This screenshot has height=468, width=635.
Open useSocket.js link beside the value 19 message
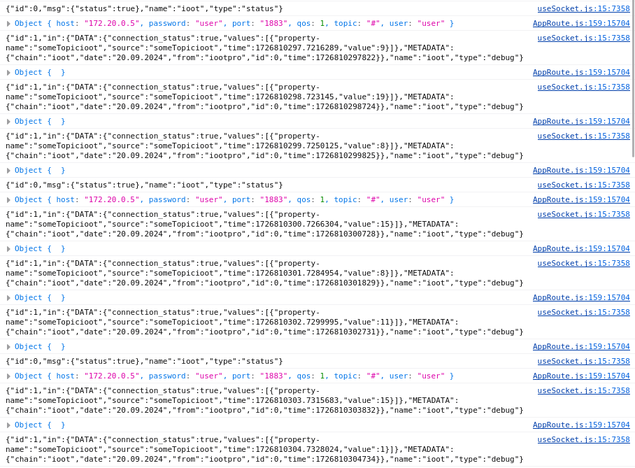[x=583, y=87]
